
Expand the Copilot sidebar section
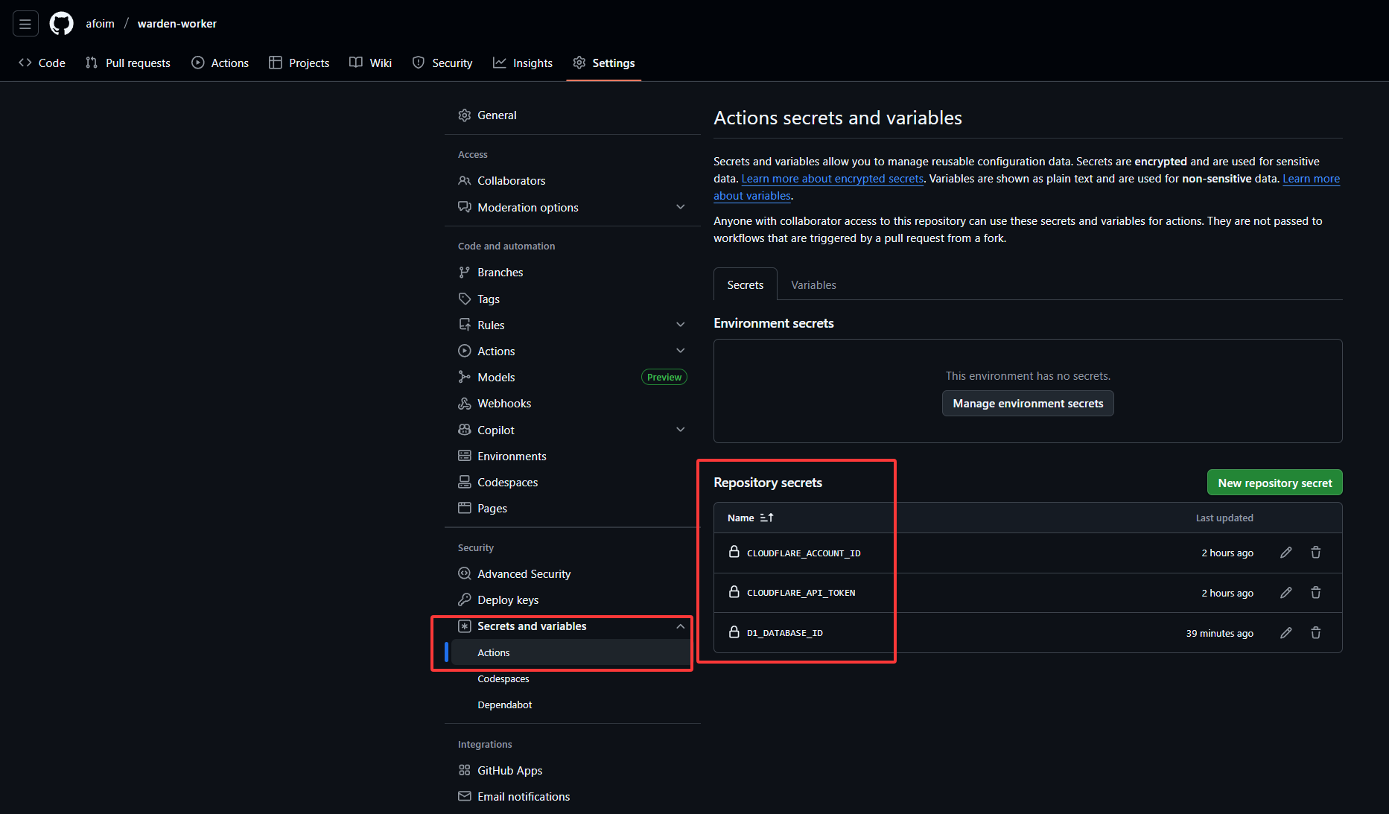pos(680,430)
